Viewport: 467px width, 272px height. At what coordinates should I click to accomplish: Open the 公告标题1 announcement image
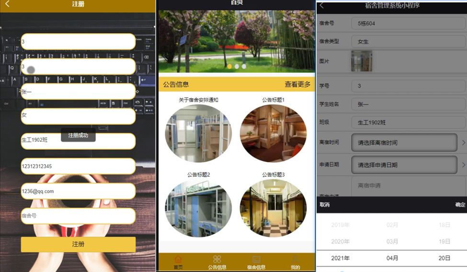coord(273,133)
